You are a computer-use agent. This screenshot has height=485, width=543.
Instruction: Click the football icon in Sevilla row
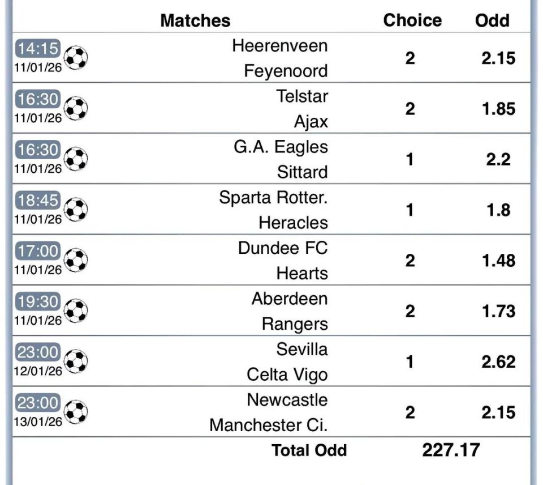click(76, 361)
